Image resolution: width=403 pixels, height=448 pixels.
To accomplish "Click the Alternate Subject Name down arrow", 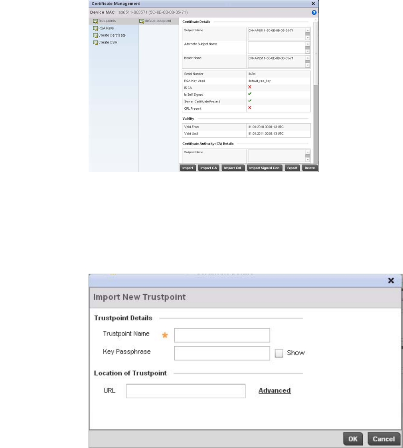I will pyautogui.click(x=308, y=51).
